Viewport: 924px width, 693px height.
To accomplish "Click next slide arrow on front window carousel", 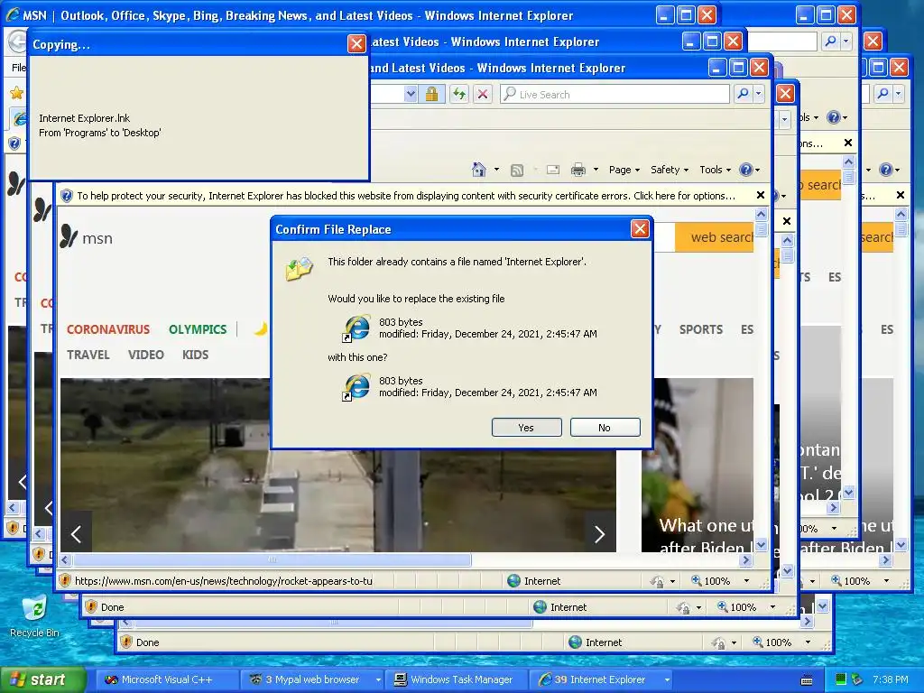I will (x=599, y=534).
